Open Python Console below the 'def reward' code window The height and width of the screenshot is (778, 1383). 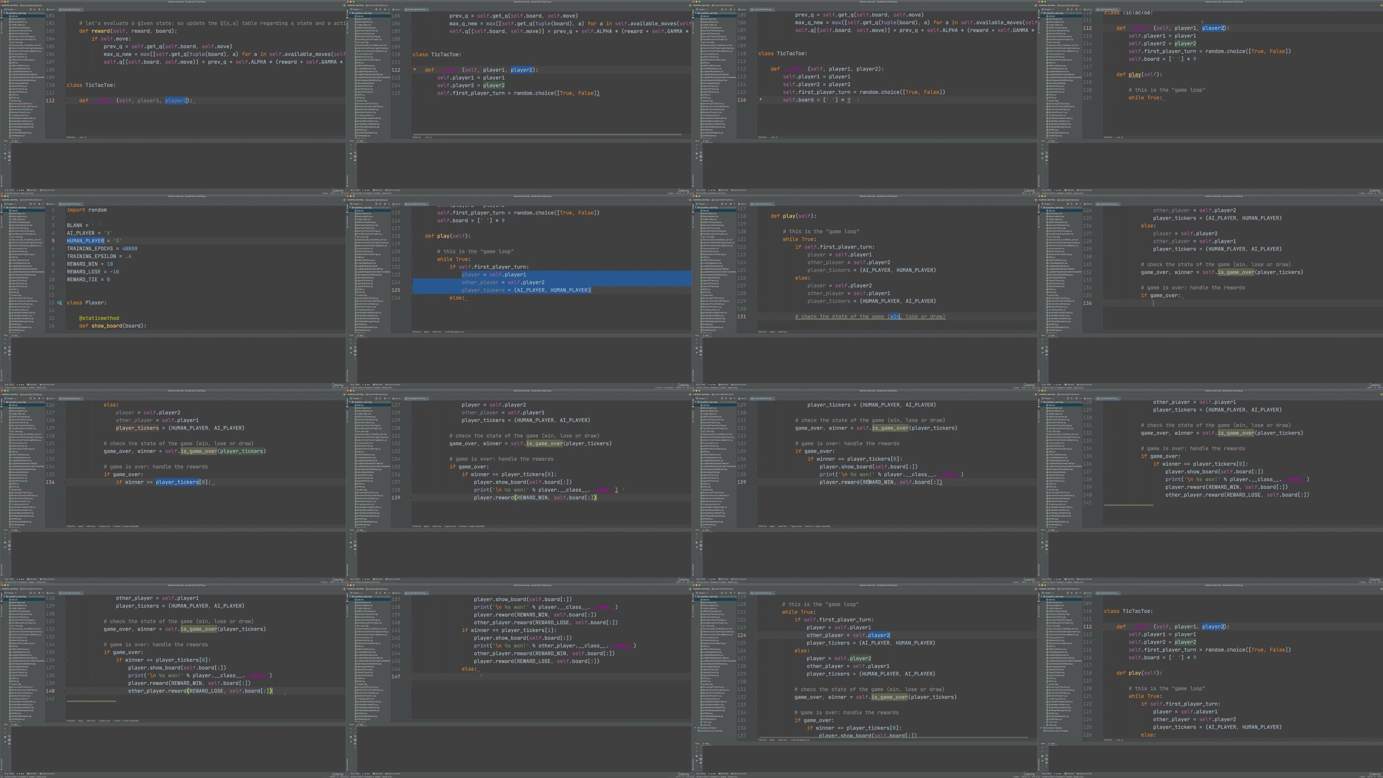(x=48, y=191)
